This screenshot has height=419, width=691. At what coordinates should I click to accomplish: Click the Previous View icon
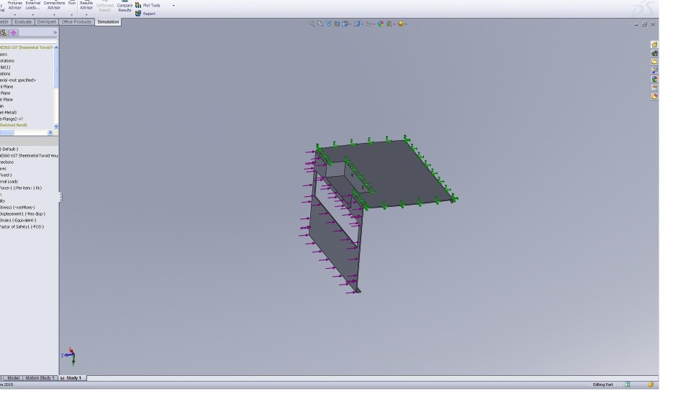point(329,24)
